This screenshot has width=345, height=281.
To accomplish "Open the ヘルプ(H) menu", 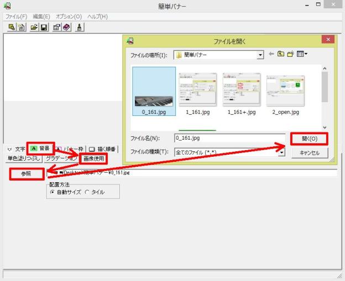I will 97,17.
